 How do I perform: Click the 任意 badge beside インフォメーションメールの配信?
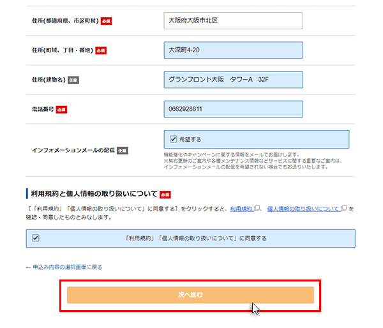click(122, 151)
